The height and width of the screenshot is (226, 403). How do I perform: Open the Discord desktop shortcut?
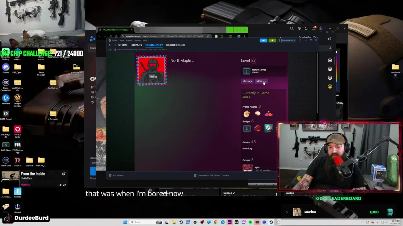[6, 69]
